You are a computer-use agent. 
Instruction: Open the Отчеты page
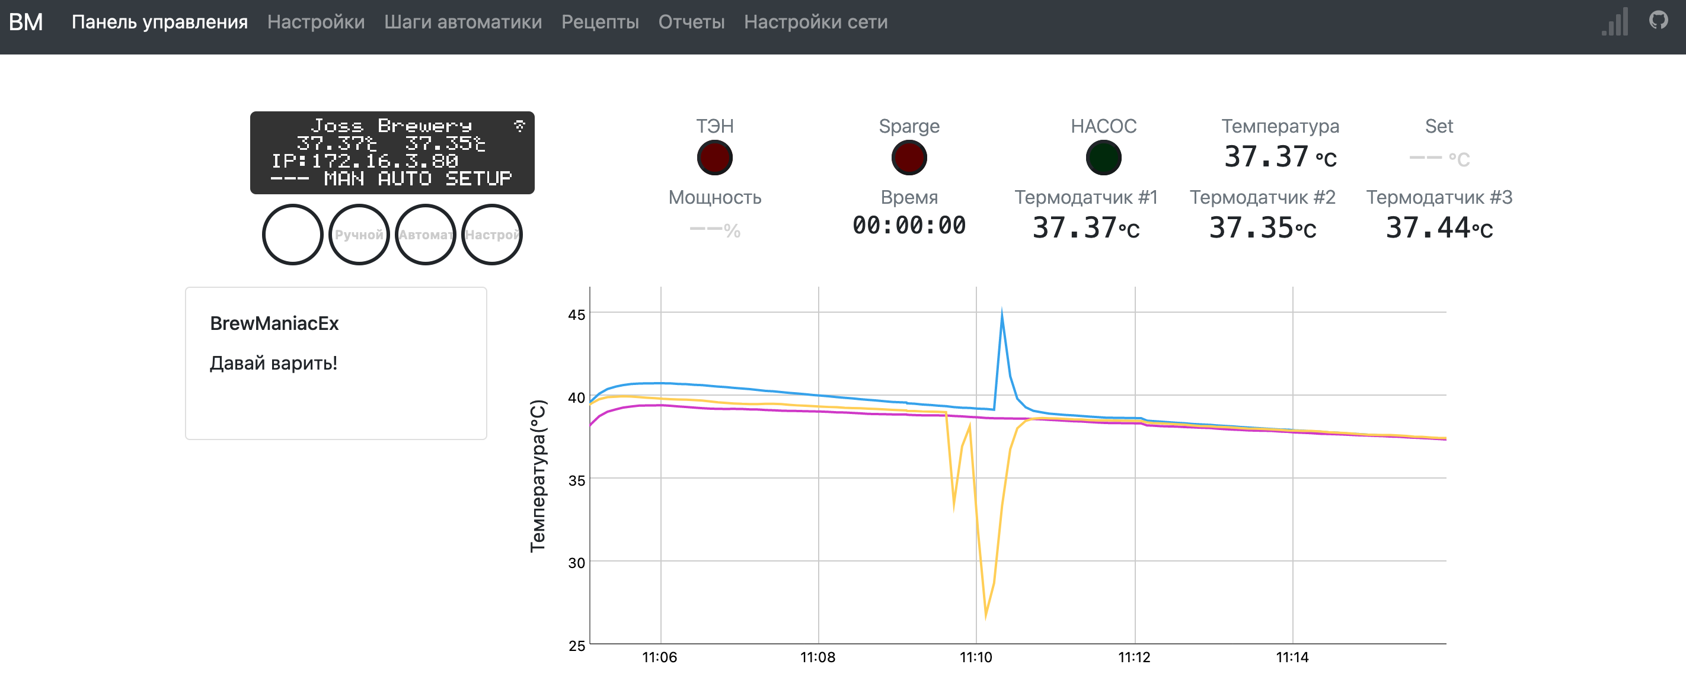(x=691, y=23)
